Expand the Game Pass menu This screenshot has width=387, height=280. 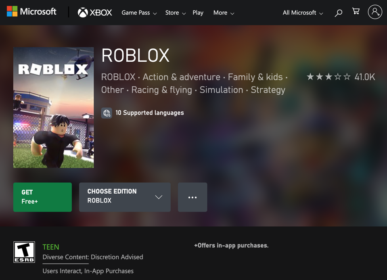coord(139,13)
